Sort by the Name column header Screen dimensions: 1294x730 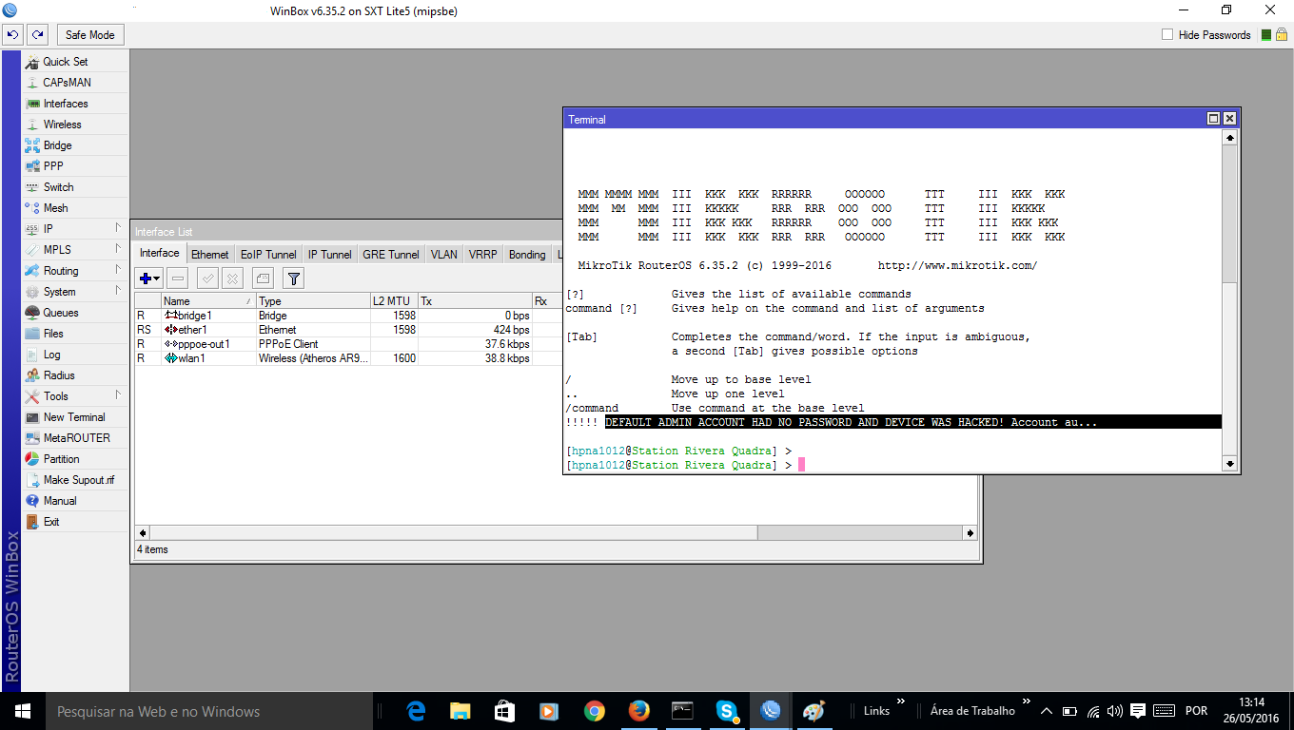tap(208, 301)
